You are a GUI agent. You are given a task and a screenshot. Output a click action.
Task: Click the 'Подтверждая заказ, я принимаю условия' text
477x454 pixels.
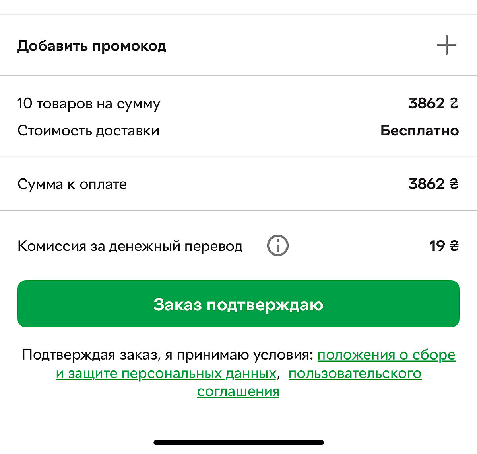point(168,355)
